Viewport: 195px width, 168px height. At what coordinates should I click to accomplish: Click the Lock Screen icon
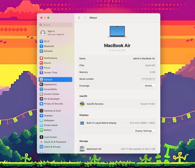click(41, 137)
